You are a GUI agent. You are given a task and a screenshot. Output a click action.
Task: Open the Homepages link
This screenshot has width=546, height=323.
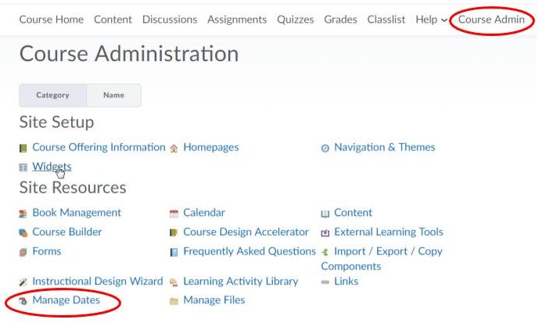coord(211,147)
